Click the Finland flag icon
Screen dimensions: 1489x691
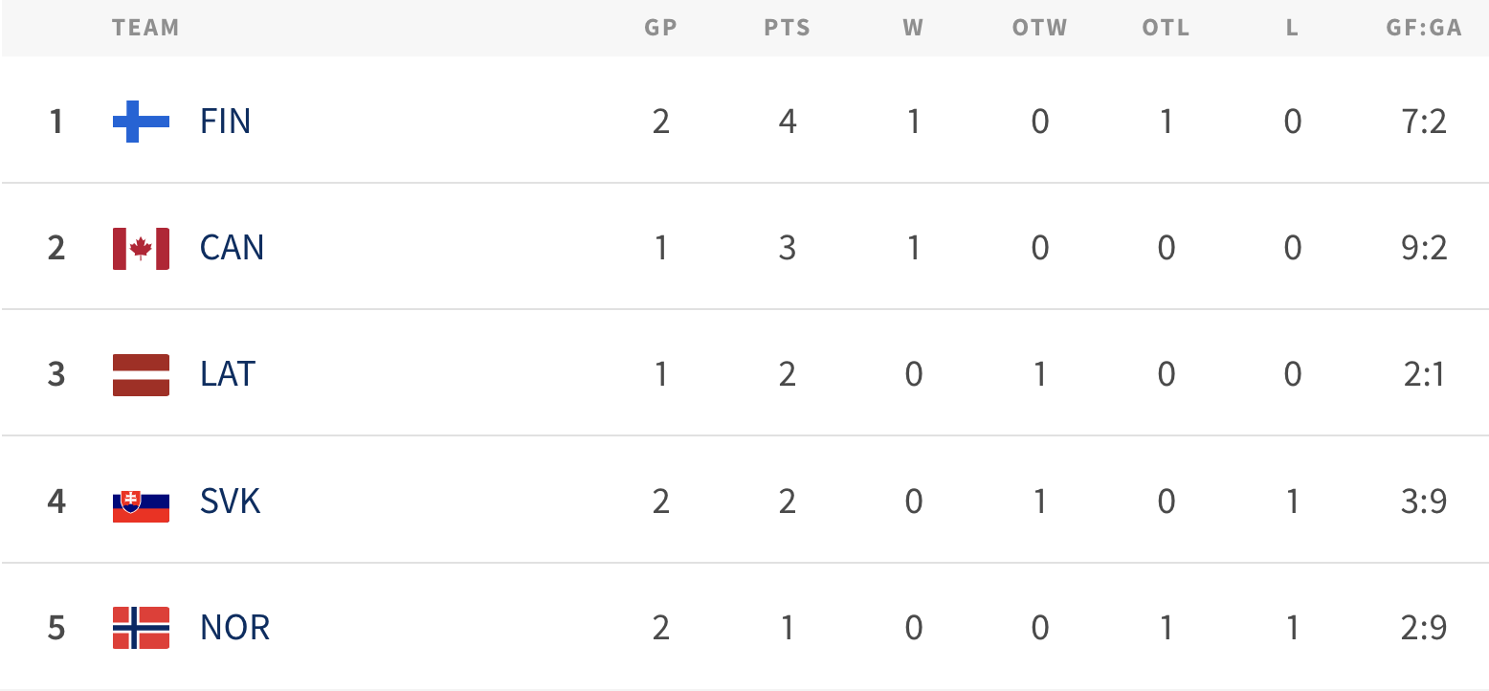click(x=141, y=122)
